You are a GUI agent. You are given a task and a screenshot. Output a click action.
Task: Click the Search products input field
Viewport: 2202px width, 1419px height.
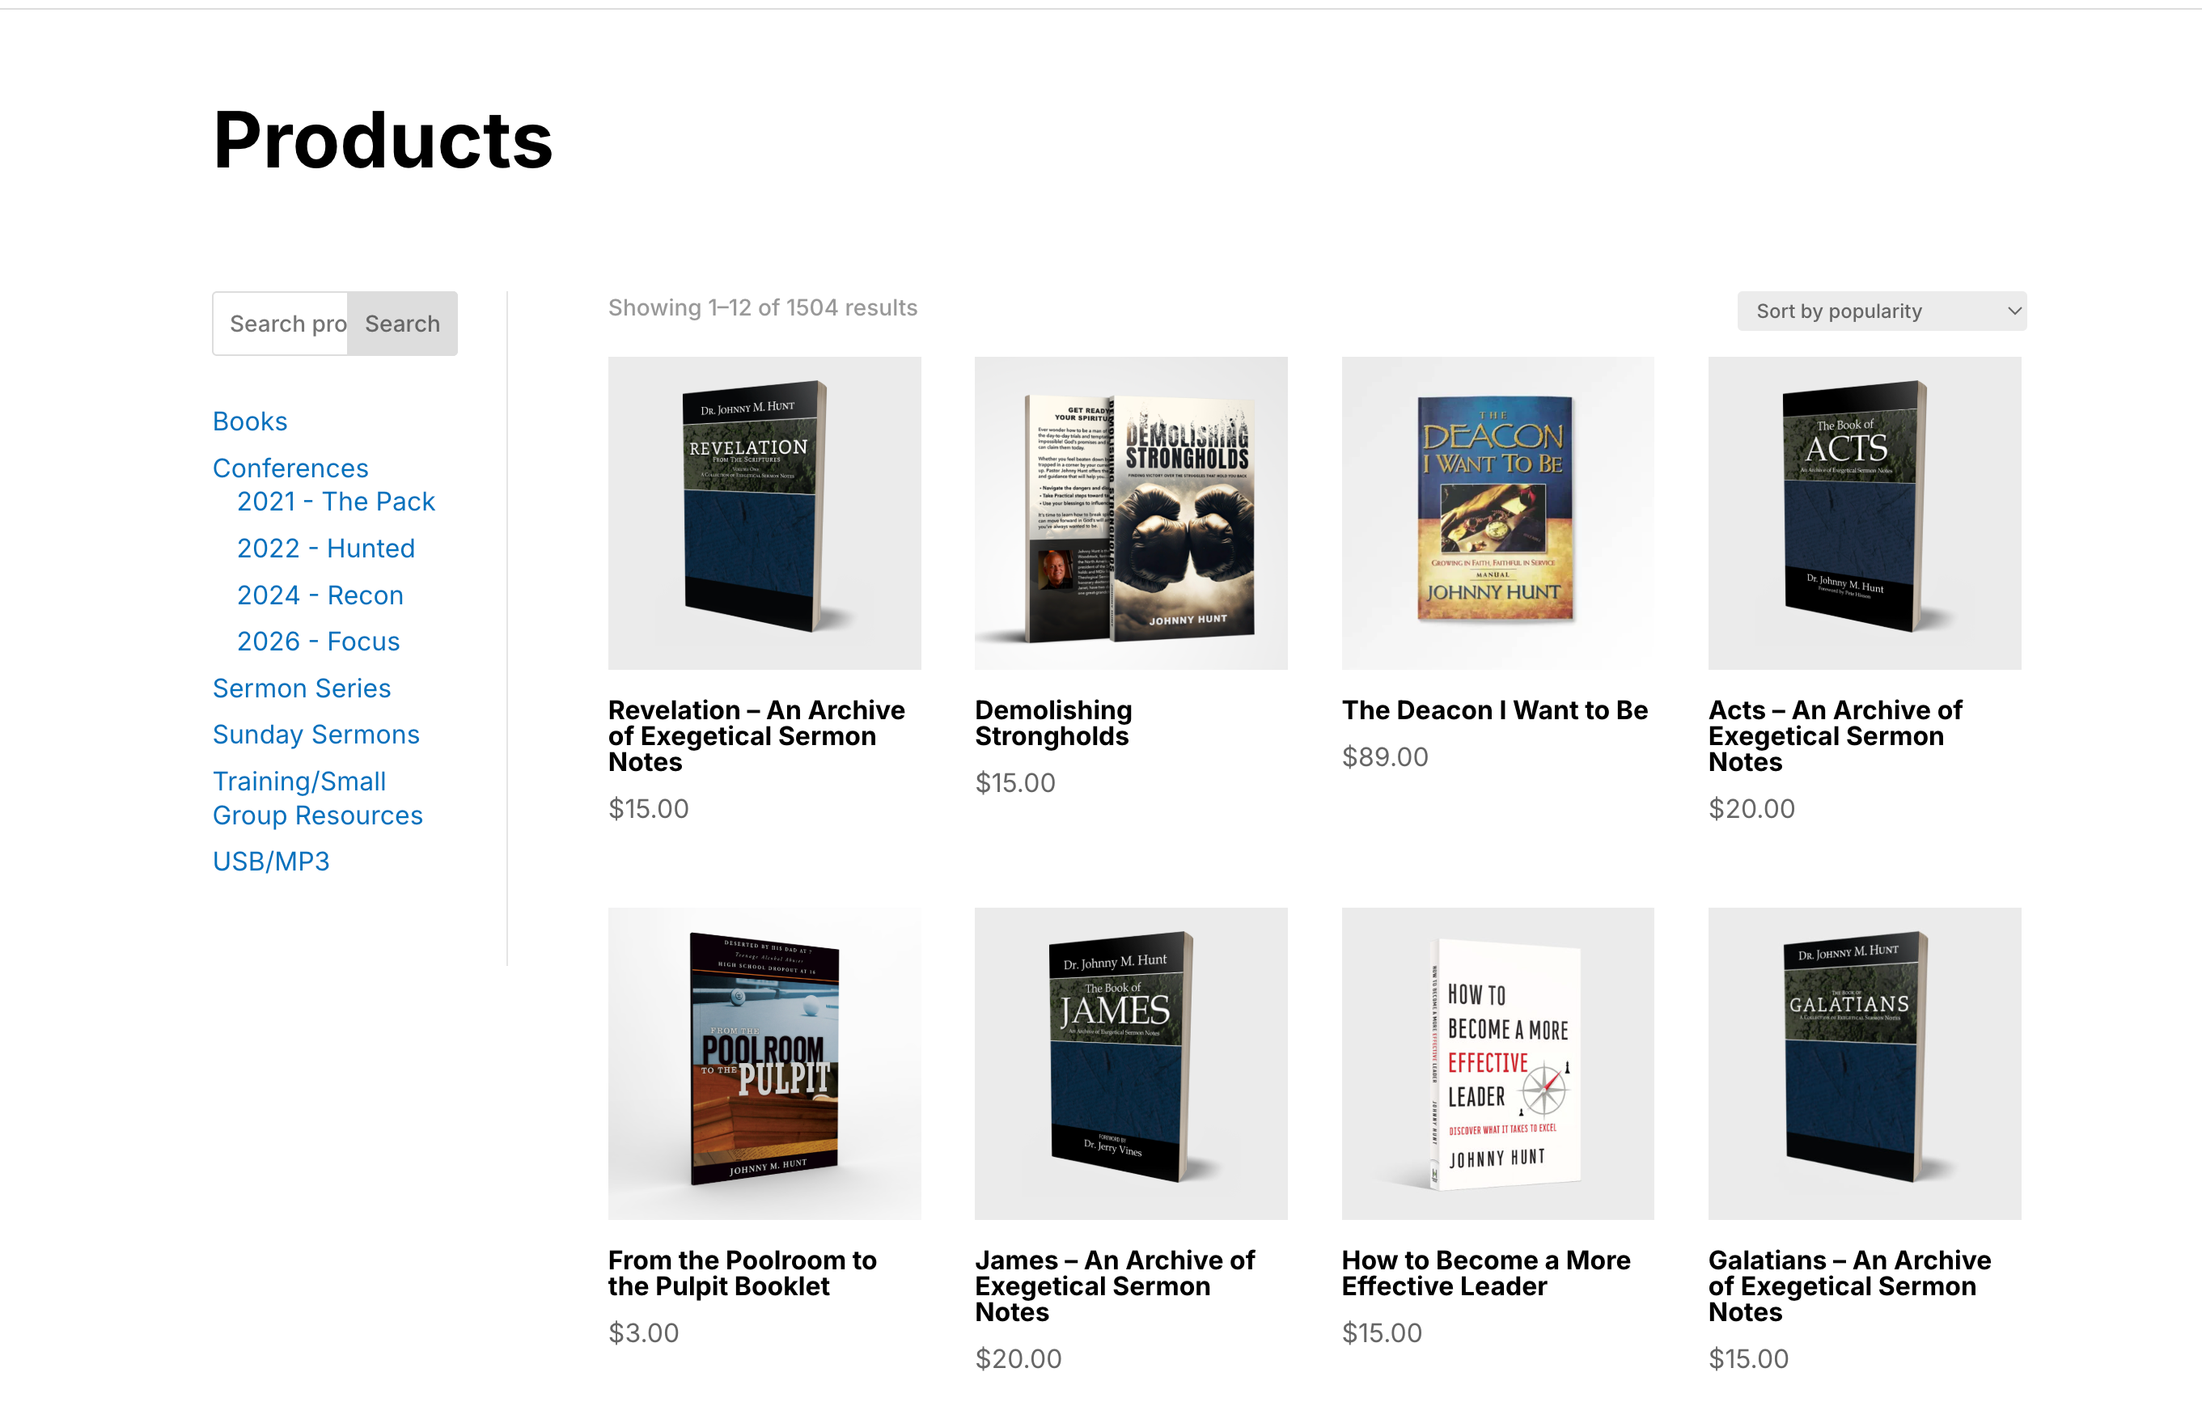pos(280,324)
